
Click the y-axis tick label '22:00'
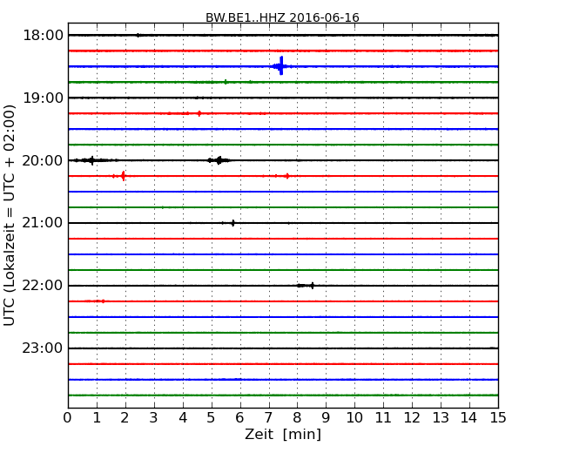[x=43, y=286]
